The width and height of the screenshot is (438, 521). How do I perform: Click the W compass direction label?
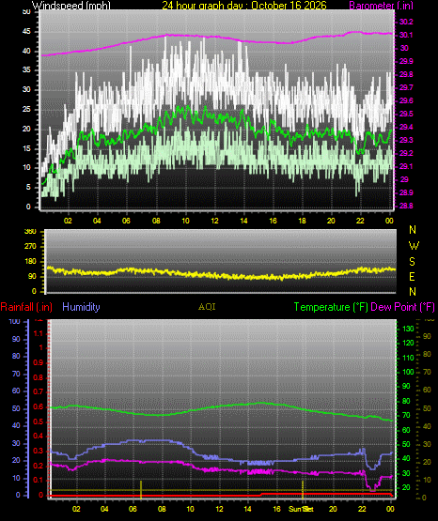[414, 246]
